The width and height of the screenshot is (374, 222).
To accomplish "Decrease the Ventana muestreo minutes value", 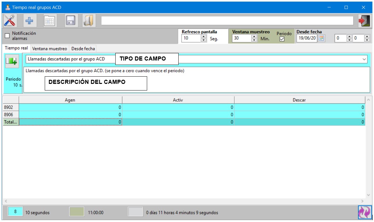I will pos(254,40).
